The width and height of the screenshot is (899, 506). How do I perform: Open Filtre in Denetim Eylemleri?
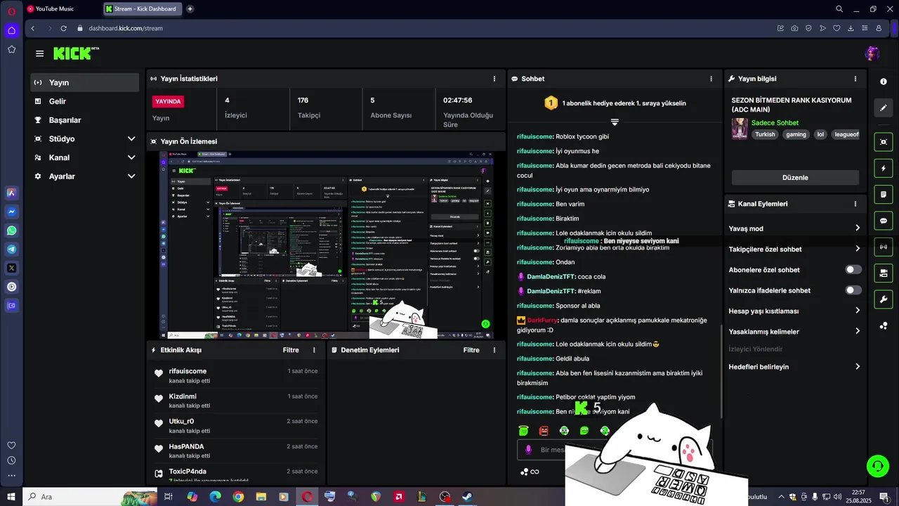click(x=471, y=350)
